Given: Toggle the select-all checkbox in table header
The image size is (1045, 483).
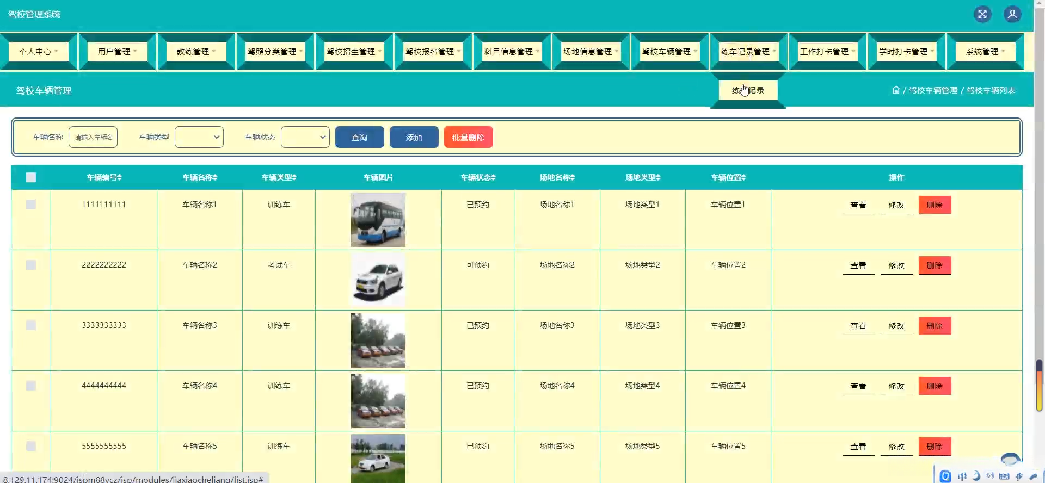Looking at the screenshot, I should (x=31, y=177).
